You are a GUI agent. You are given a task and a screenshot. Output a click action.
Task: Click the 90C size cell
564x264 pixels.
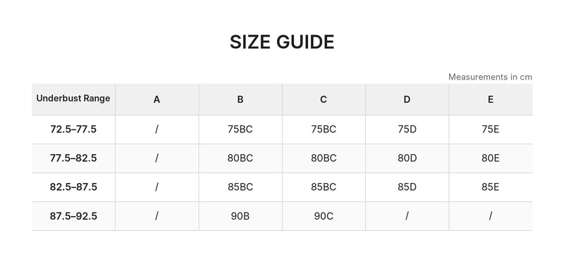point(324,216)
